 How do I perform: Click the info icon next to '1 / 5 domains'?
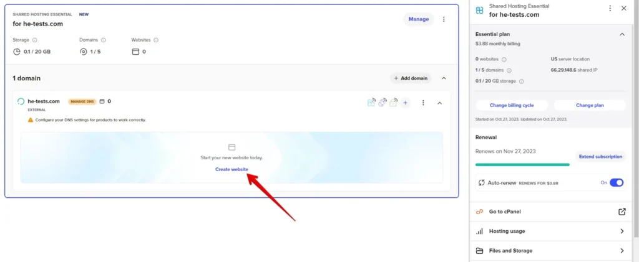(x=509, y=70)
